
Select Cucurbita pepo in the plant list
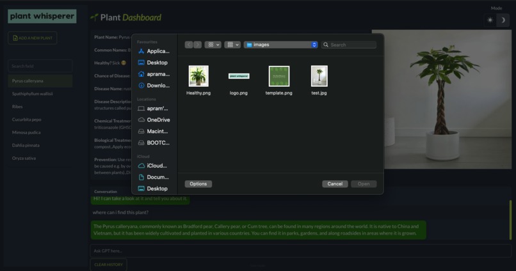40,120
